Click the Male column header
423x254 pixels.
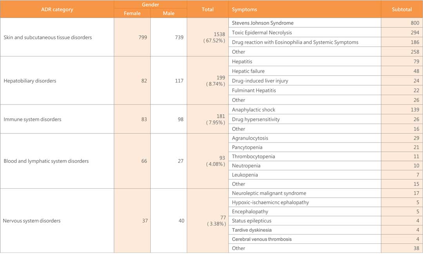tap(168, 13)
